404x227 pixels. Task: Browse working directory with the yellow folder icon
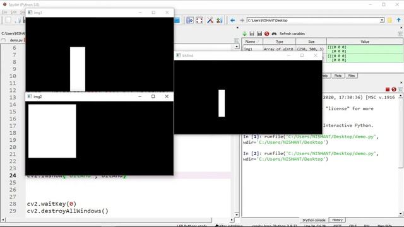tap(389, 20)
